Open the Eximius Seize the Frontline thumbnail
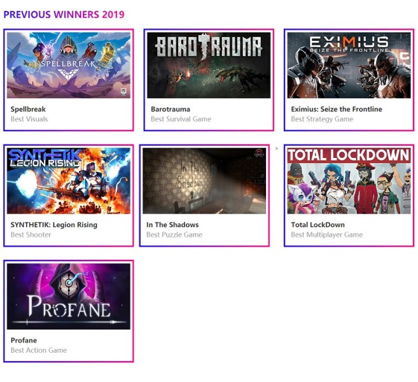418x382 pixels. click(x=349, y=66)
